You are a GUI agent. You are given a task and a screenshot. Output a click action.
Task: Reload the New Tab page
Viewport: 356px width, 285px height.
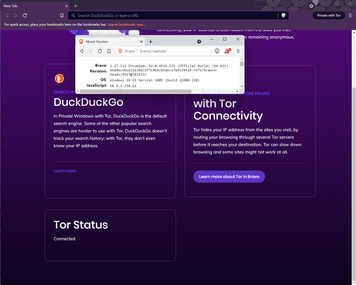point(25,15)
